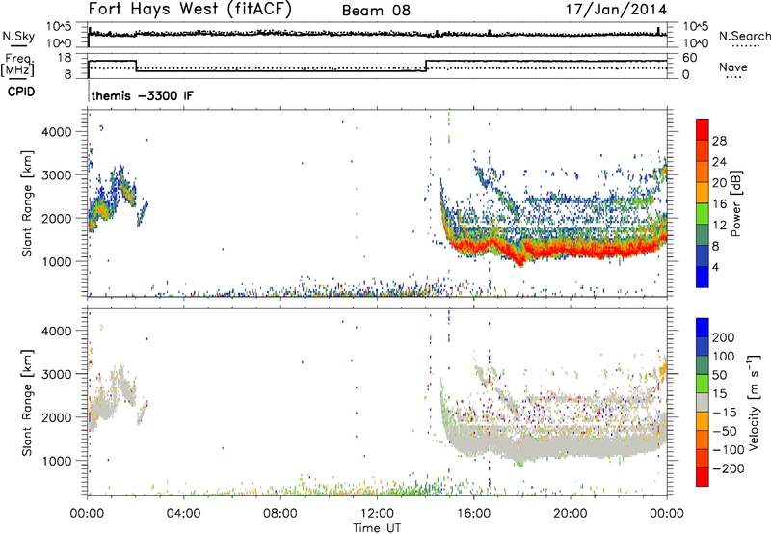Click 'Slant Range [km]' label of power panel
The height and width of the screenshot is (534, 771).
click(x=27, y=203)
